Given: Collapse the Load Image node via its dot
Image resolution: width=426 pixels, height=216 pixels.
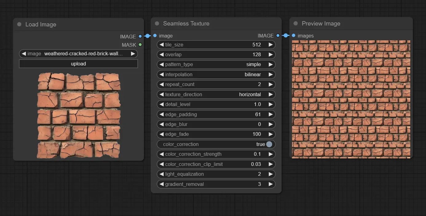Looking at the screenshot, I should pyautogui.click(x=19, y=24).
